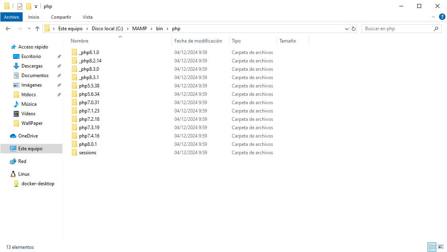
Task: Open the Help question mark icon
Action: pos(442,17)
